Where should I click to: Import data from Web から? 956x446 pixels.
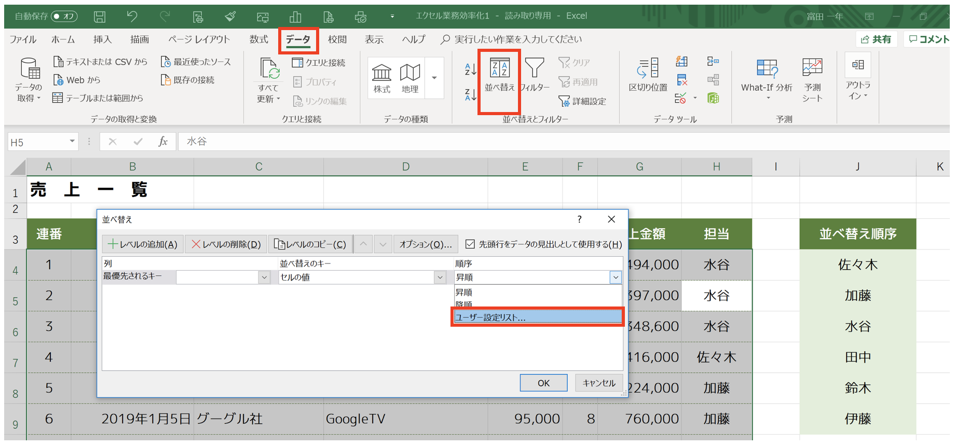coord(77,80)
